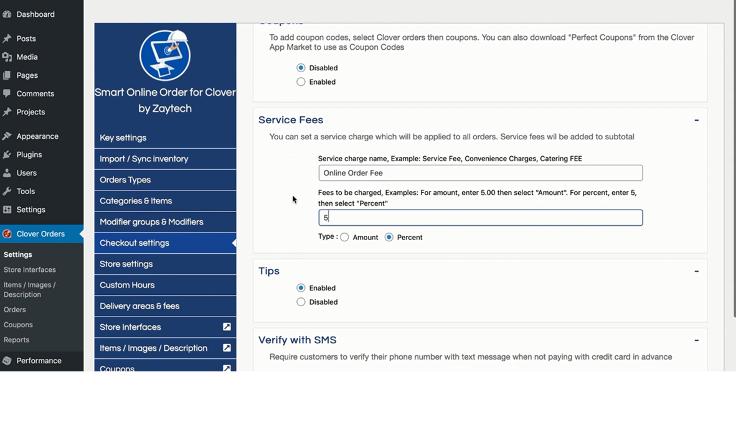Open the Reports page under Clover Orders
The width and height of the screenshot is (736, 428).
(x=16, y=340)
